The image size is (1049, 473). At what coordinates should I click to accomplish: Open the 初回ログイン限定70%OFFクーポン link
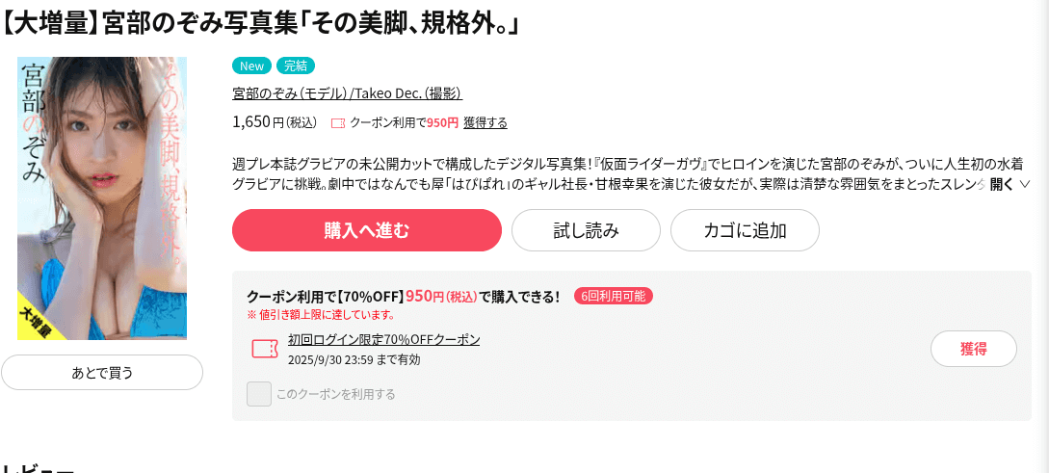[x=383, y=339]
